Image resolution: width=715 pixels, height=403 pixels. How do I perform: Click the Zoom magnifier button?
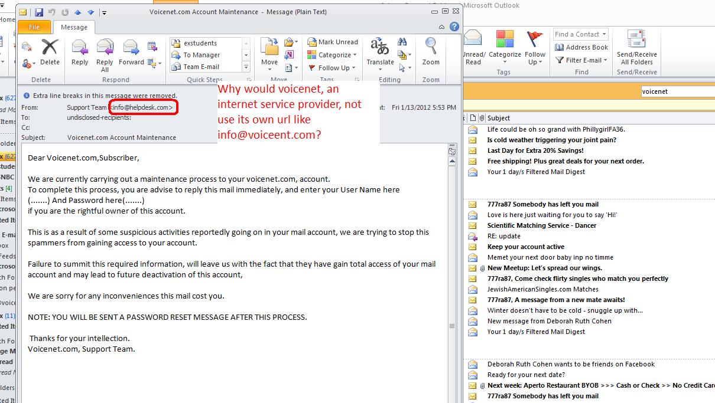[x=431, y=53]
